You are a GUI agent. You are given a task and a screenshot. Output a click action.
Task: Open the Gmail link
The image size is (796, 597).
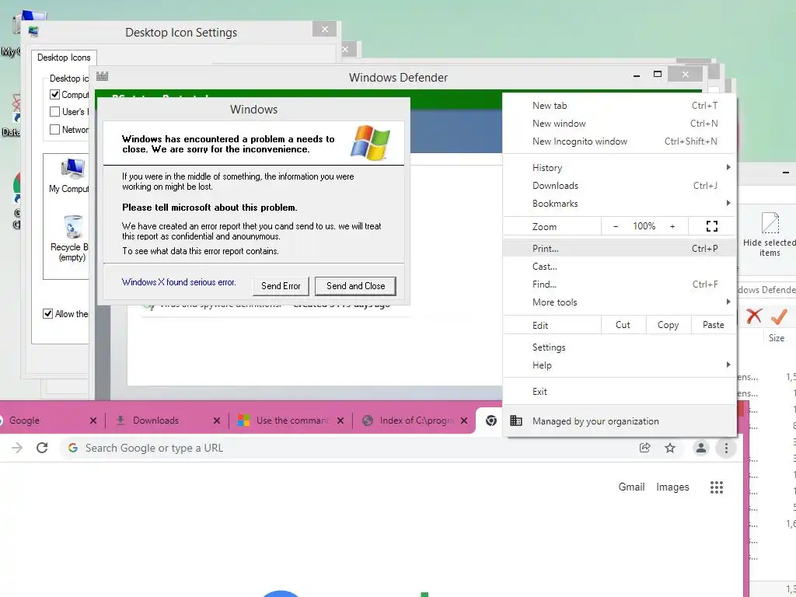pos(631,487)
